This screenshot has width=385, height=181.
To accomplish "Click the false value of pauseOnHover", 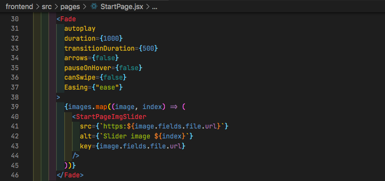I will pos(129,68).
